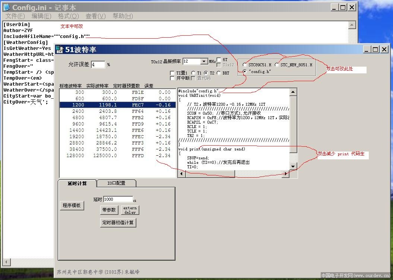Select the 600 baud rate row
Image resolution: width=393 pixels, height=280 pixels.
(x=117, y=98)
